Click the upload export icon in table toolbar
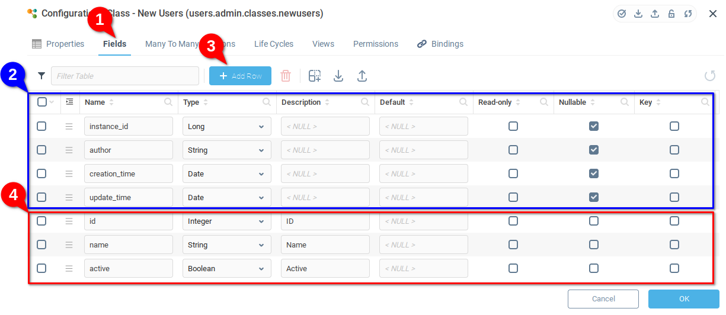 [x=362, y=76]
